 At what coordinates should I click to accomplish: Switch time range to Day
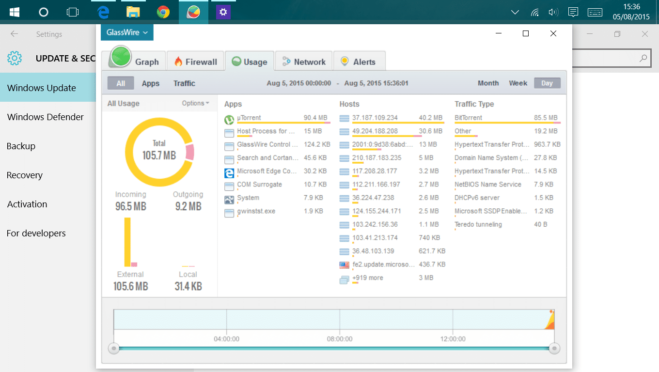click(547, 83)
